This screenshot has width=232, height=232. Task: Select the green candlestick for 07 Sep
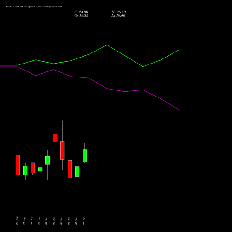coord(77,171)
